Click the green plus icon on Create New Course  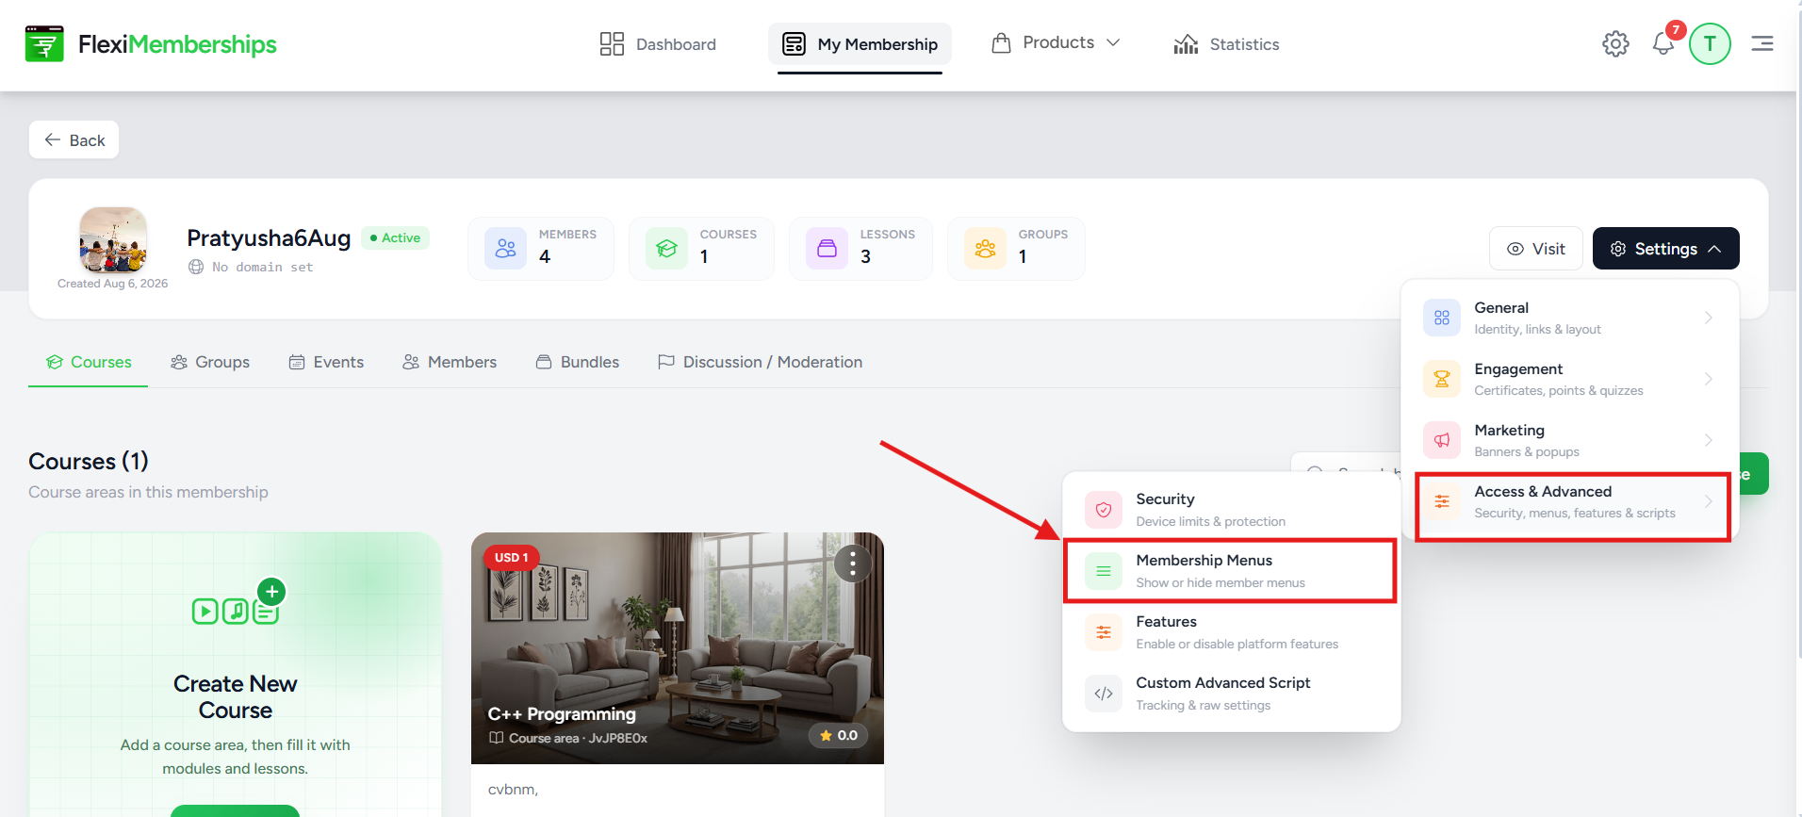click(x=271, y=592)
